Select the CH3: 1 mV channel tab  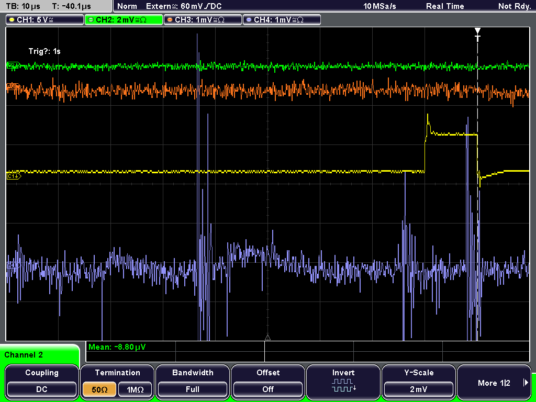coord(203,19)
